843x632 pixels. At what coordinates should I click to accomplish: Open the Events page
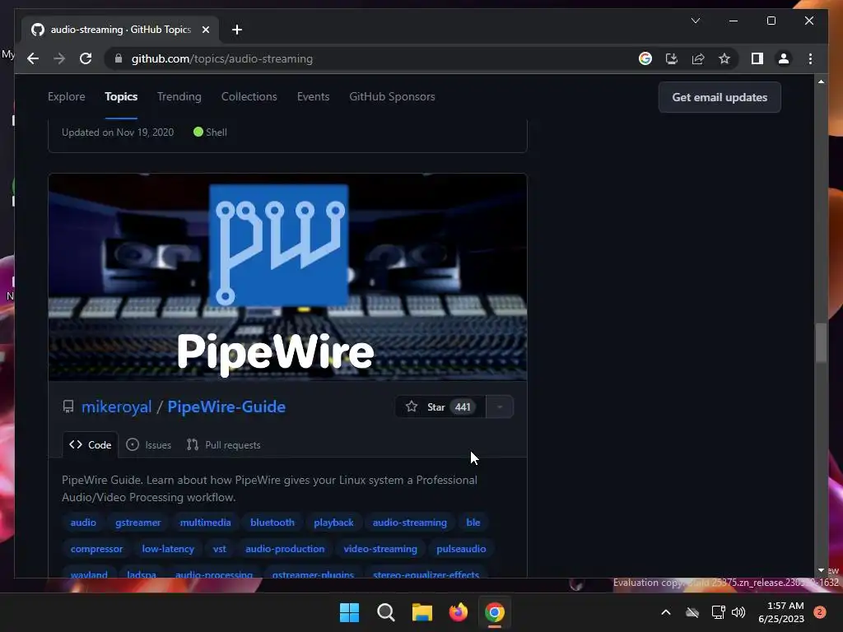click(313, 97)
